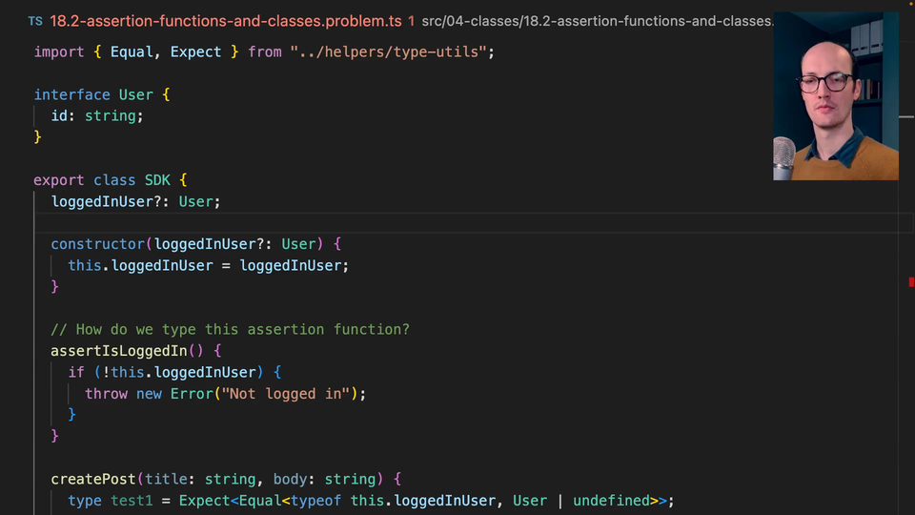Click the id: string property line
The height and width of the screenshot is (515, 915).
96,115
